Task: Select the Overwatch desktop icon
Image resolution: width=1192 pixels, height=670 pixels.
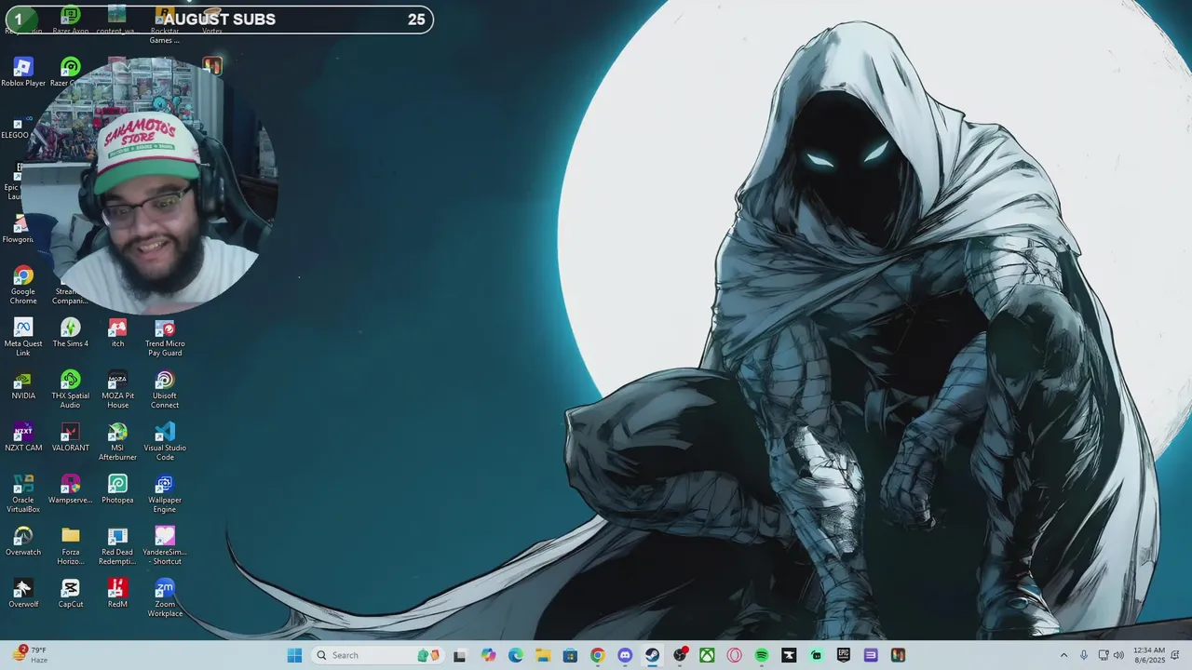Action: 23,541
